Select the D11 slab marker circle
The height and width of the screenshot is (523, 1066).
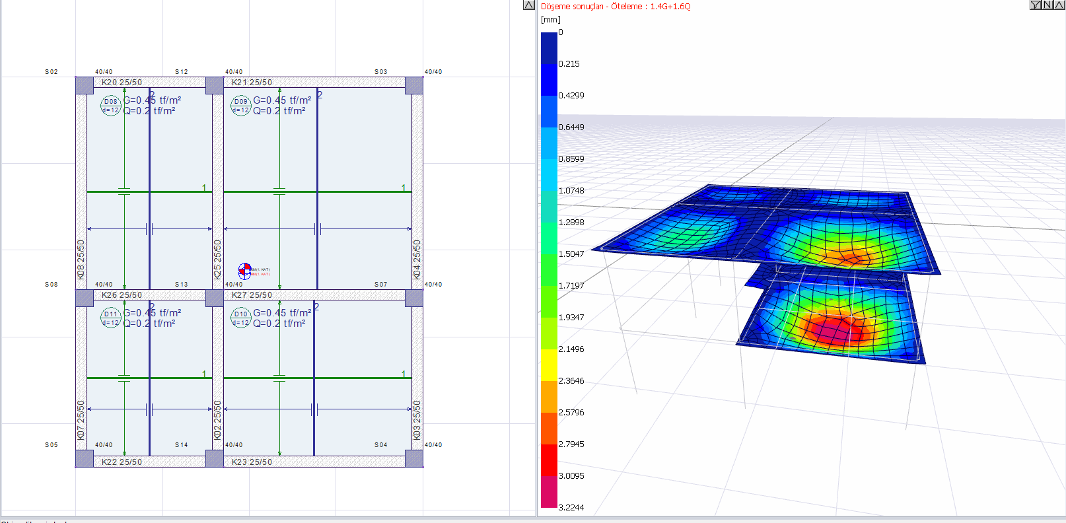110,318
